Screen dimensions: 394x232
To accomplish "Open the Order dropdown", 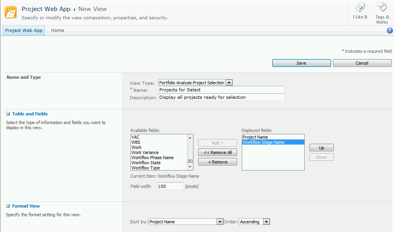I will 266,222.
